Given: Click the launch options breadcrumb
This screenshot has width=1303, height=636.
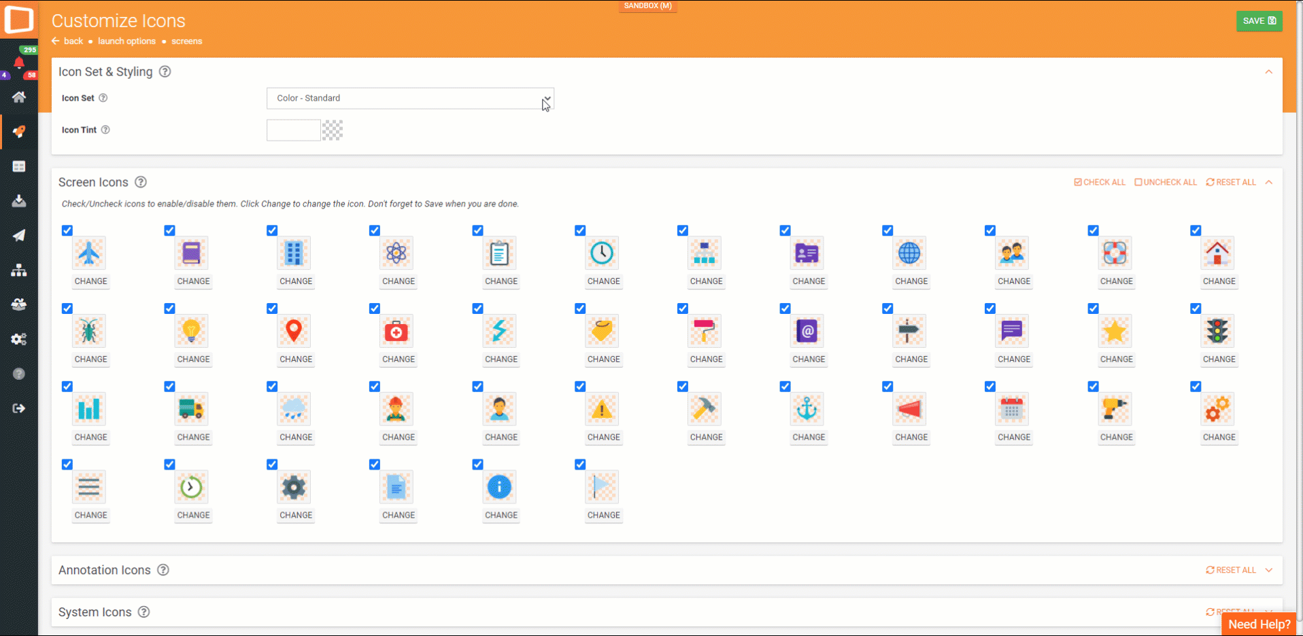Looking at the screenshot, I should pos(126,41).
